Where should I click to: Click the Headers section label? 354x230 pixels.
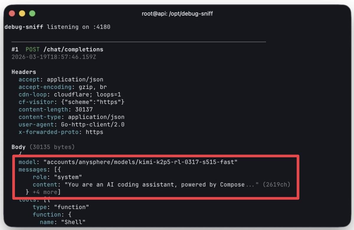tap(24, 72)
